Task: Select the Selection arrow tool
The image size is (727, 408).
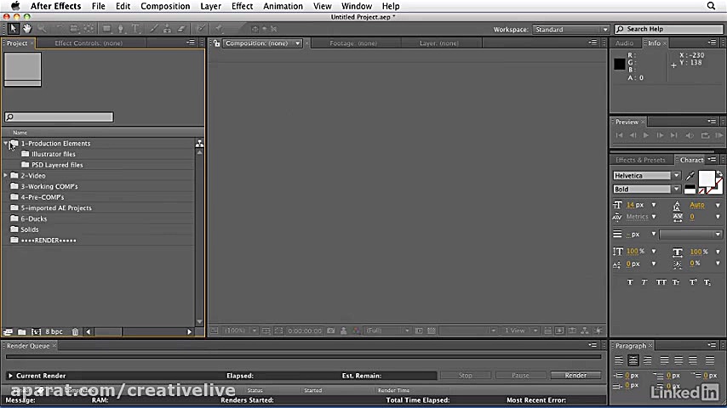Action: [13, 29]
